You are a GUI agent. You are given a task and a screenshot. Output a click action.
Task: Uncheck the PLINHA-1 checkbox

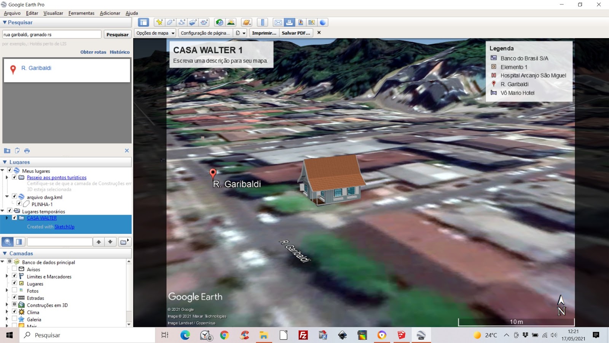(x=19, y=204)
